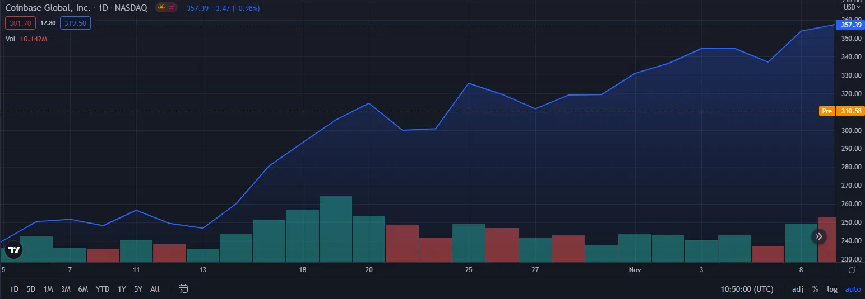Click the 10:50:00 (UTC) timezone button
Screen dimensions: 865x299
747,289
